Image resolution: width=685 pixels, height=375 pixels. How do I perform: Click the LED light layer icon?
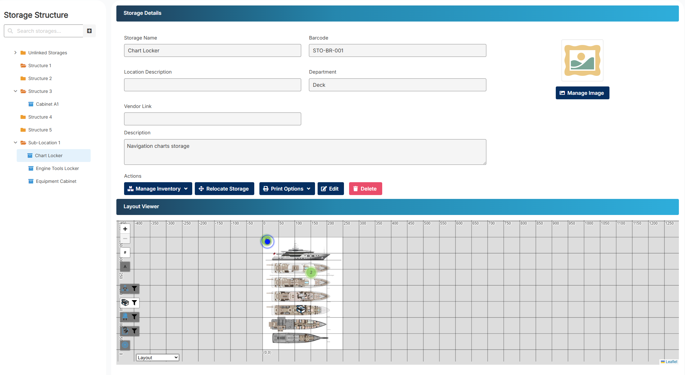(x=125, y=317)
